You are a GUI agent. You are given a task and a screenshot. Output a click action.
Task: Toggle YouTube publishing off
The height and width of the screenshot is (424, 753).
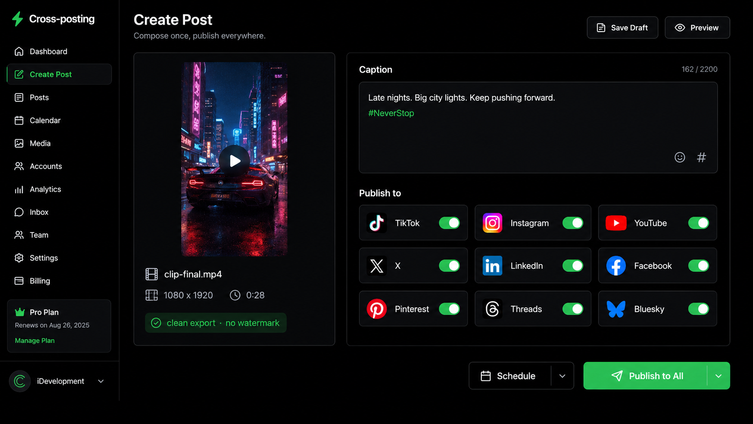pos(698,223)
